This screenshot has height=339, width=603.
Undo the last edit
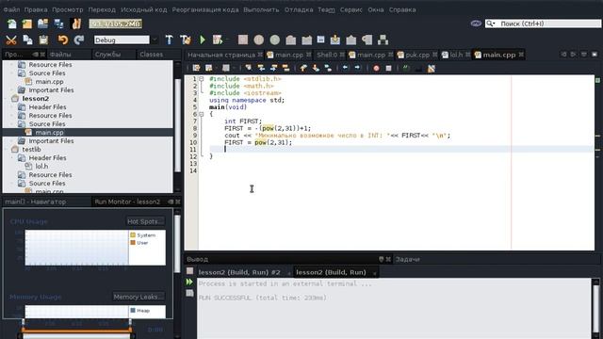click(63, 40)
